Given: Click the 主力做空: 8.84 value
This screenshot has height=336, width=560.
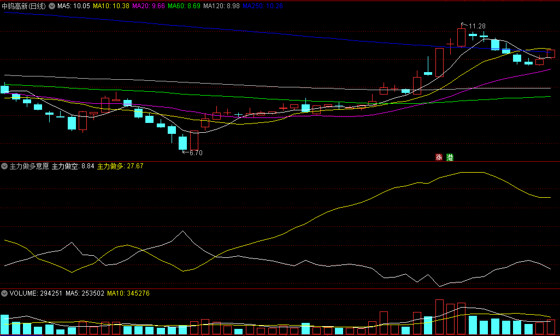Looking at the screenshot, I should [73, 166].
